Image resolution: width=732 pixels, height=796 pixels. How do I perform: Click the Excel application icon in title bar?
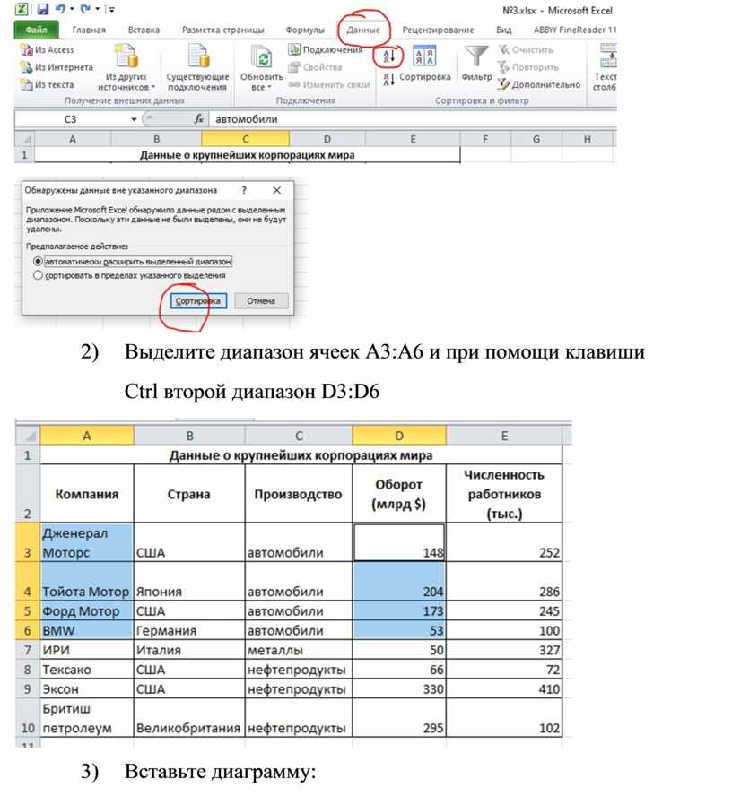[x=22, y=9]
